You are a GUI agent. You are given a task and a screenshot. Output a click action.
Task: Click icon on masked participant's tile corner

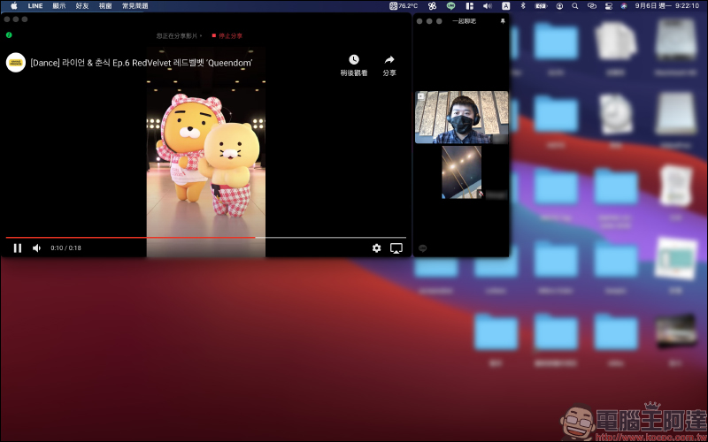point(421,96)
